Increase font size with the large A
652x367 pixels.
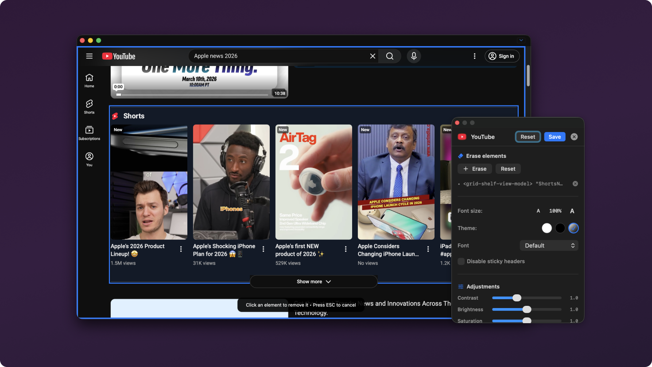coord(572,211)
